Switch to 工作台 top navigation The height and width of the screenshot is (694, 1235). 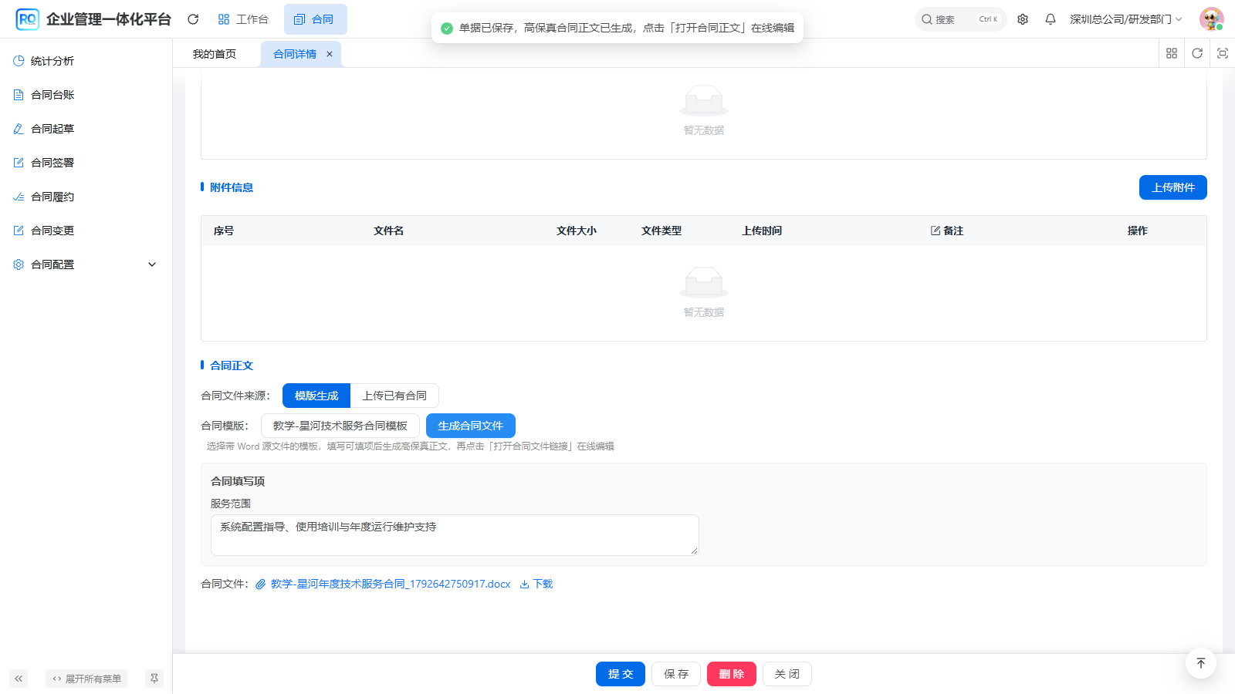(x=243, y=19)
